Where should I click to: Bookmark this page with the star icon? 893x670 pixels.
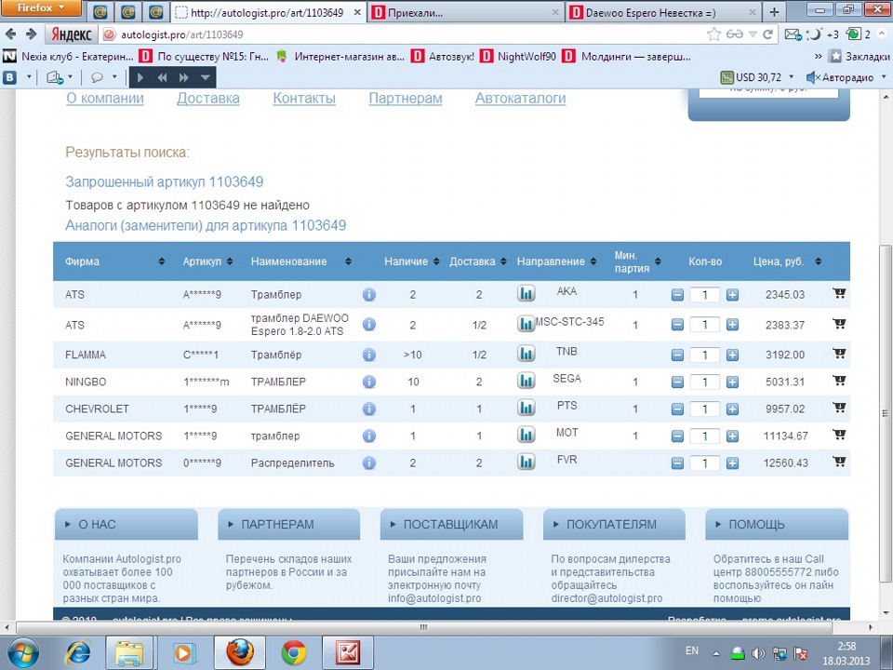(713, 34)
